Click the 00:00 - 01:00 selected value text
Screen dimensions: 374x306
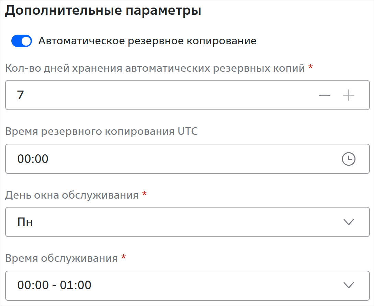pyautogui.click(x=54, y=285)
